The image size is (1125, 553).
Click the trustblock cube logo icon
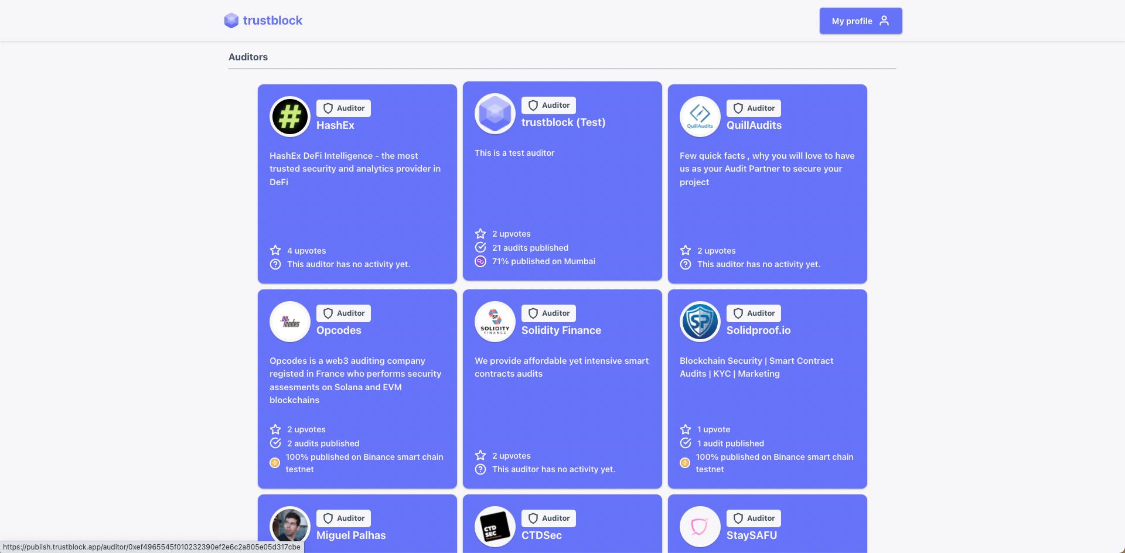pyautogui.click(x=231, y=21)
